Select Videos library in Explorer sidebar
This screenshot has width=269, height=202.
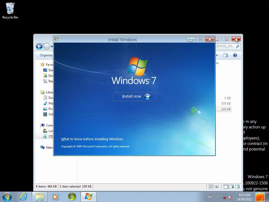point(48,114)
